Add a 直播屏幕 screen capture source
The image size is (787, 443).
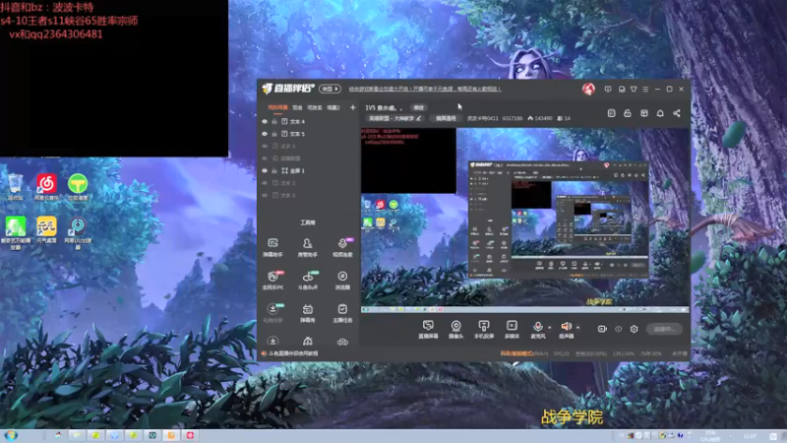point(428,330)
